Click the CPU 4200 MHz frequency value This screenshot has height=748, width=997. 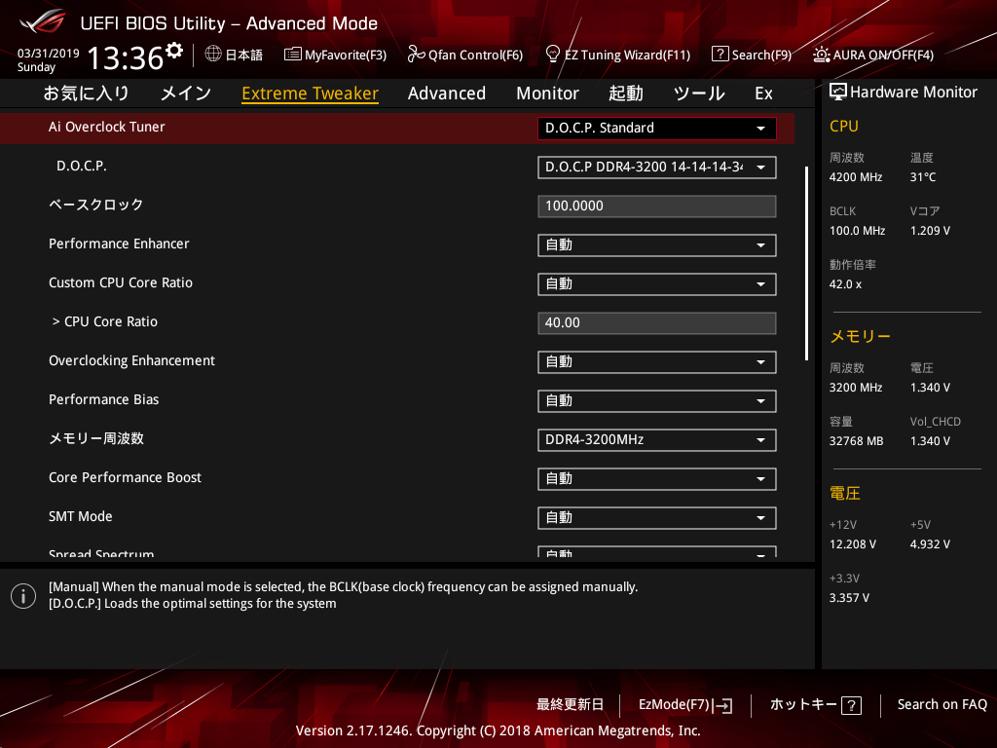point(856,177)
